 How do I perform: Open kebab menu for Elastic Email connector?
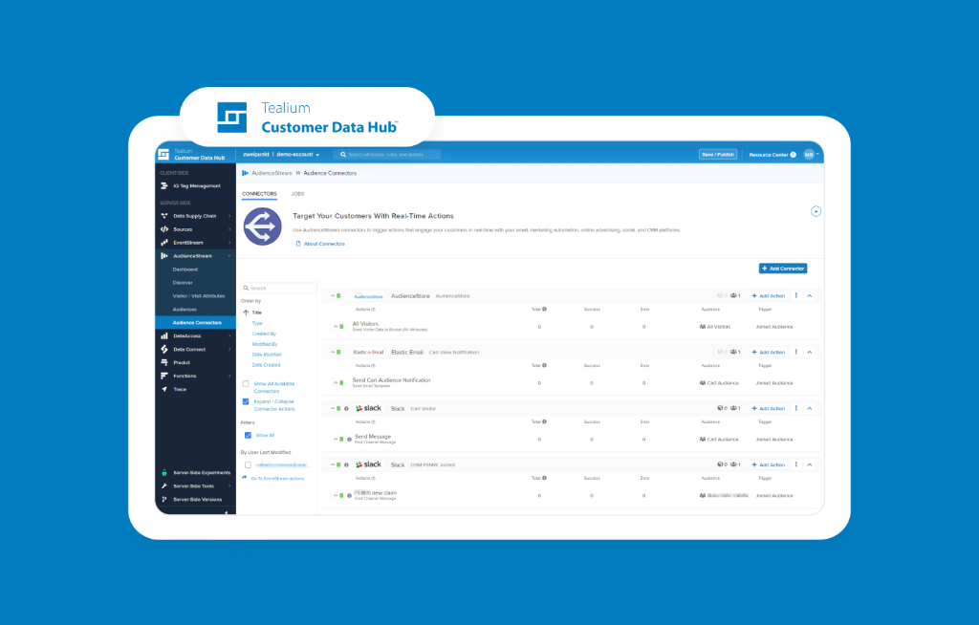click(x=796, y=352)
